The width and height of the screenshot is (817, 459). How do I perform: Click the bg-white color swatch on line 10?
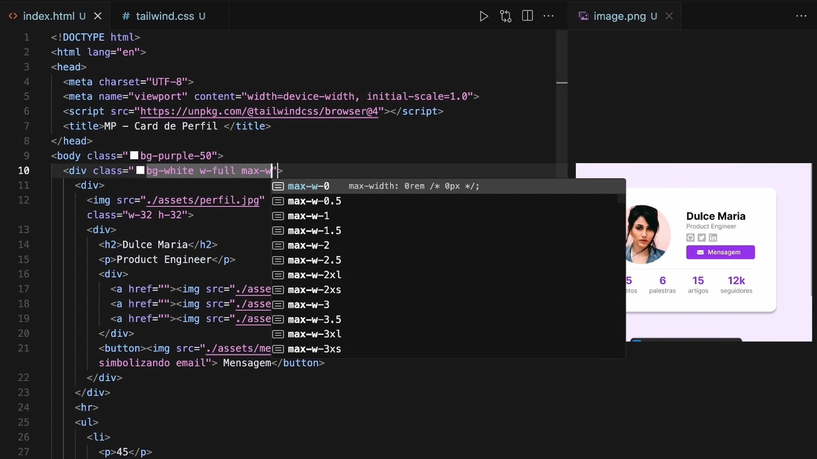click(x=140, y=170)
